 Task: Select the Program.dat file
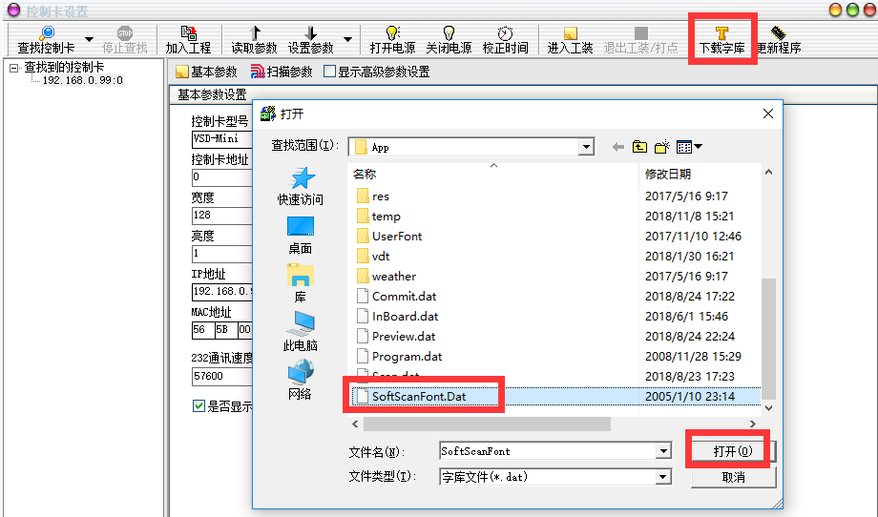(407, 357)
